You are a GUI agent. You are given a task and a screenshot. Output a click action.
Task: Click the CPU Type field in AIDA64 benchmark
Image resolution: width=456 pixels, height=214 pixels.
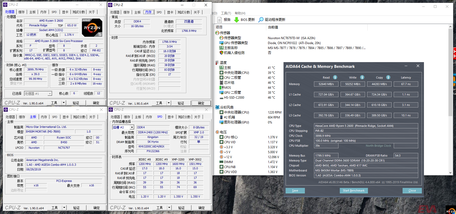[x=366, y=126]
